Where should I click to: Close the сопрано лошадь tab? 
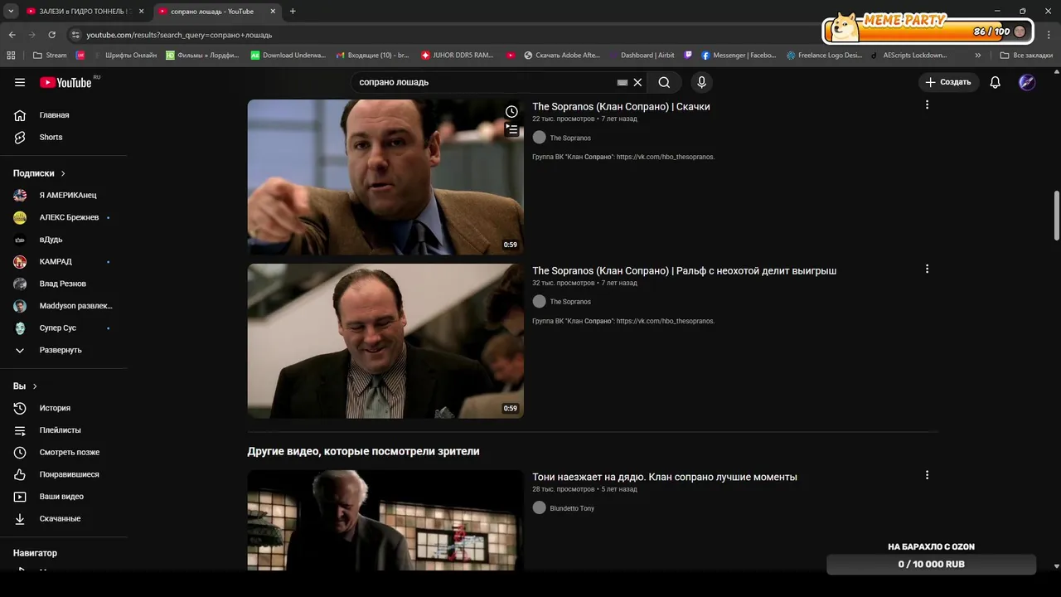pos(273,12)
